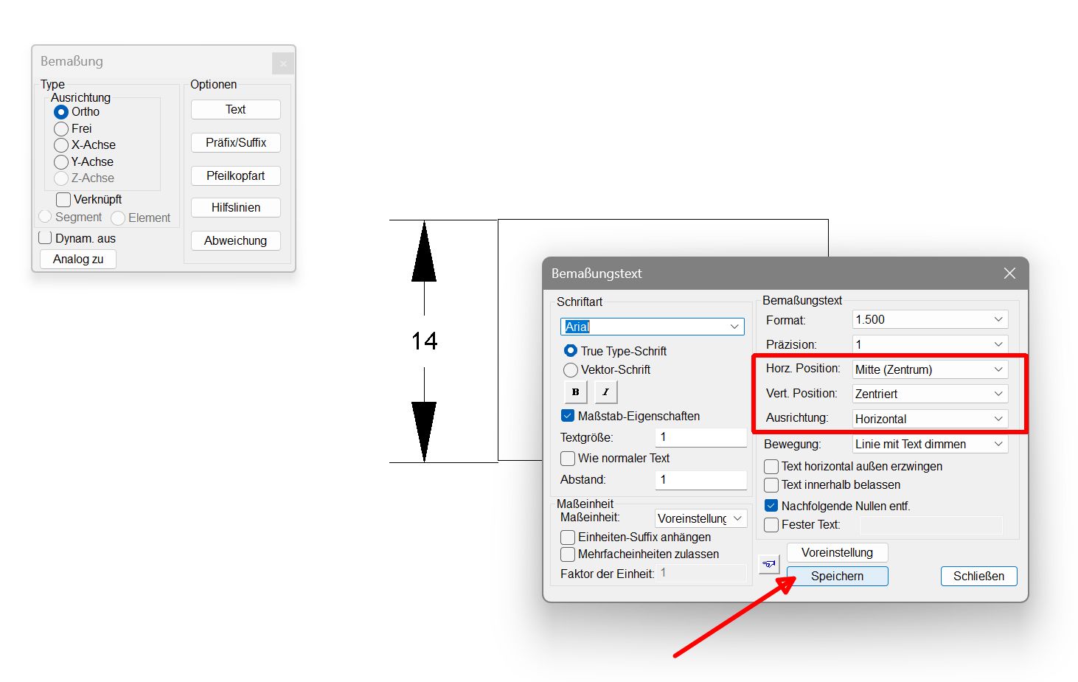1078x682 pixels.
Task: Click the Voreinstellung button
Action: (x=837, y=553)
